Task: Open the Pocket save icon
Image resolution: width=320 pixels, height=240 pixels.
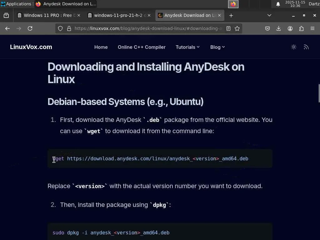Action: [267, 28]
